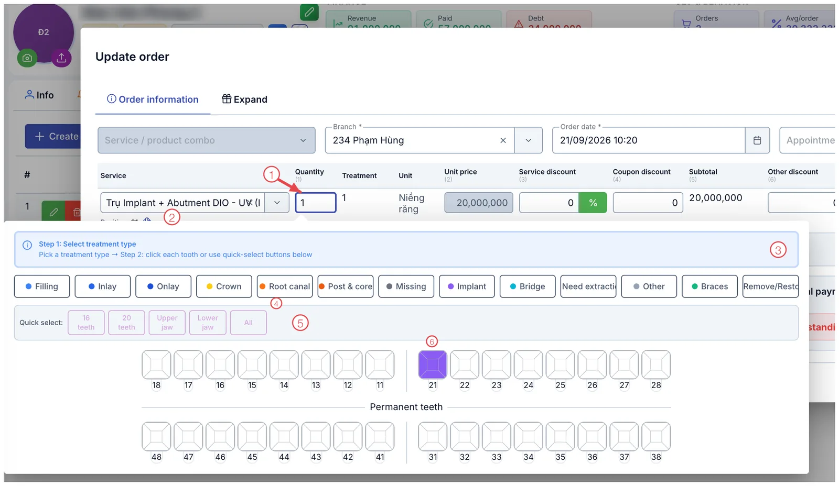The width and height of the screenshot is (839, 486).
Task: Expand the Trụ Implant service dropdown
Action: coord(277,203)
